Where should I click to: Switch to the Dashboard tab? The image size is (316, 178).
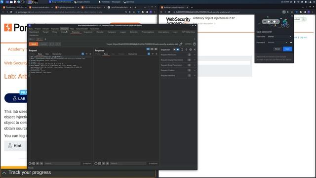(x=34, y=32)
